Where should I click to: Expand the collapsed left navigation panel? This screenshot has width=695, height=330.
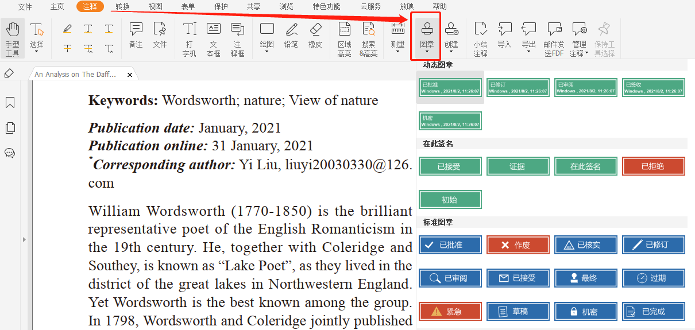pos(24,239)
